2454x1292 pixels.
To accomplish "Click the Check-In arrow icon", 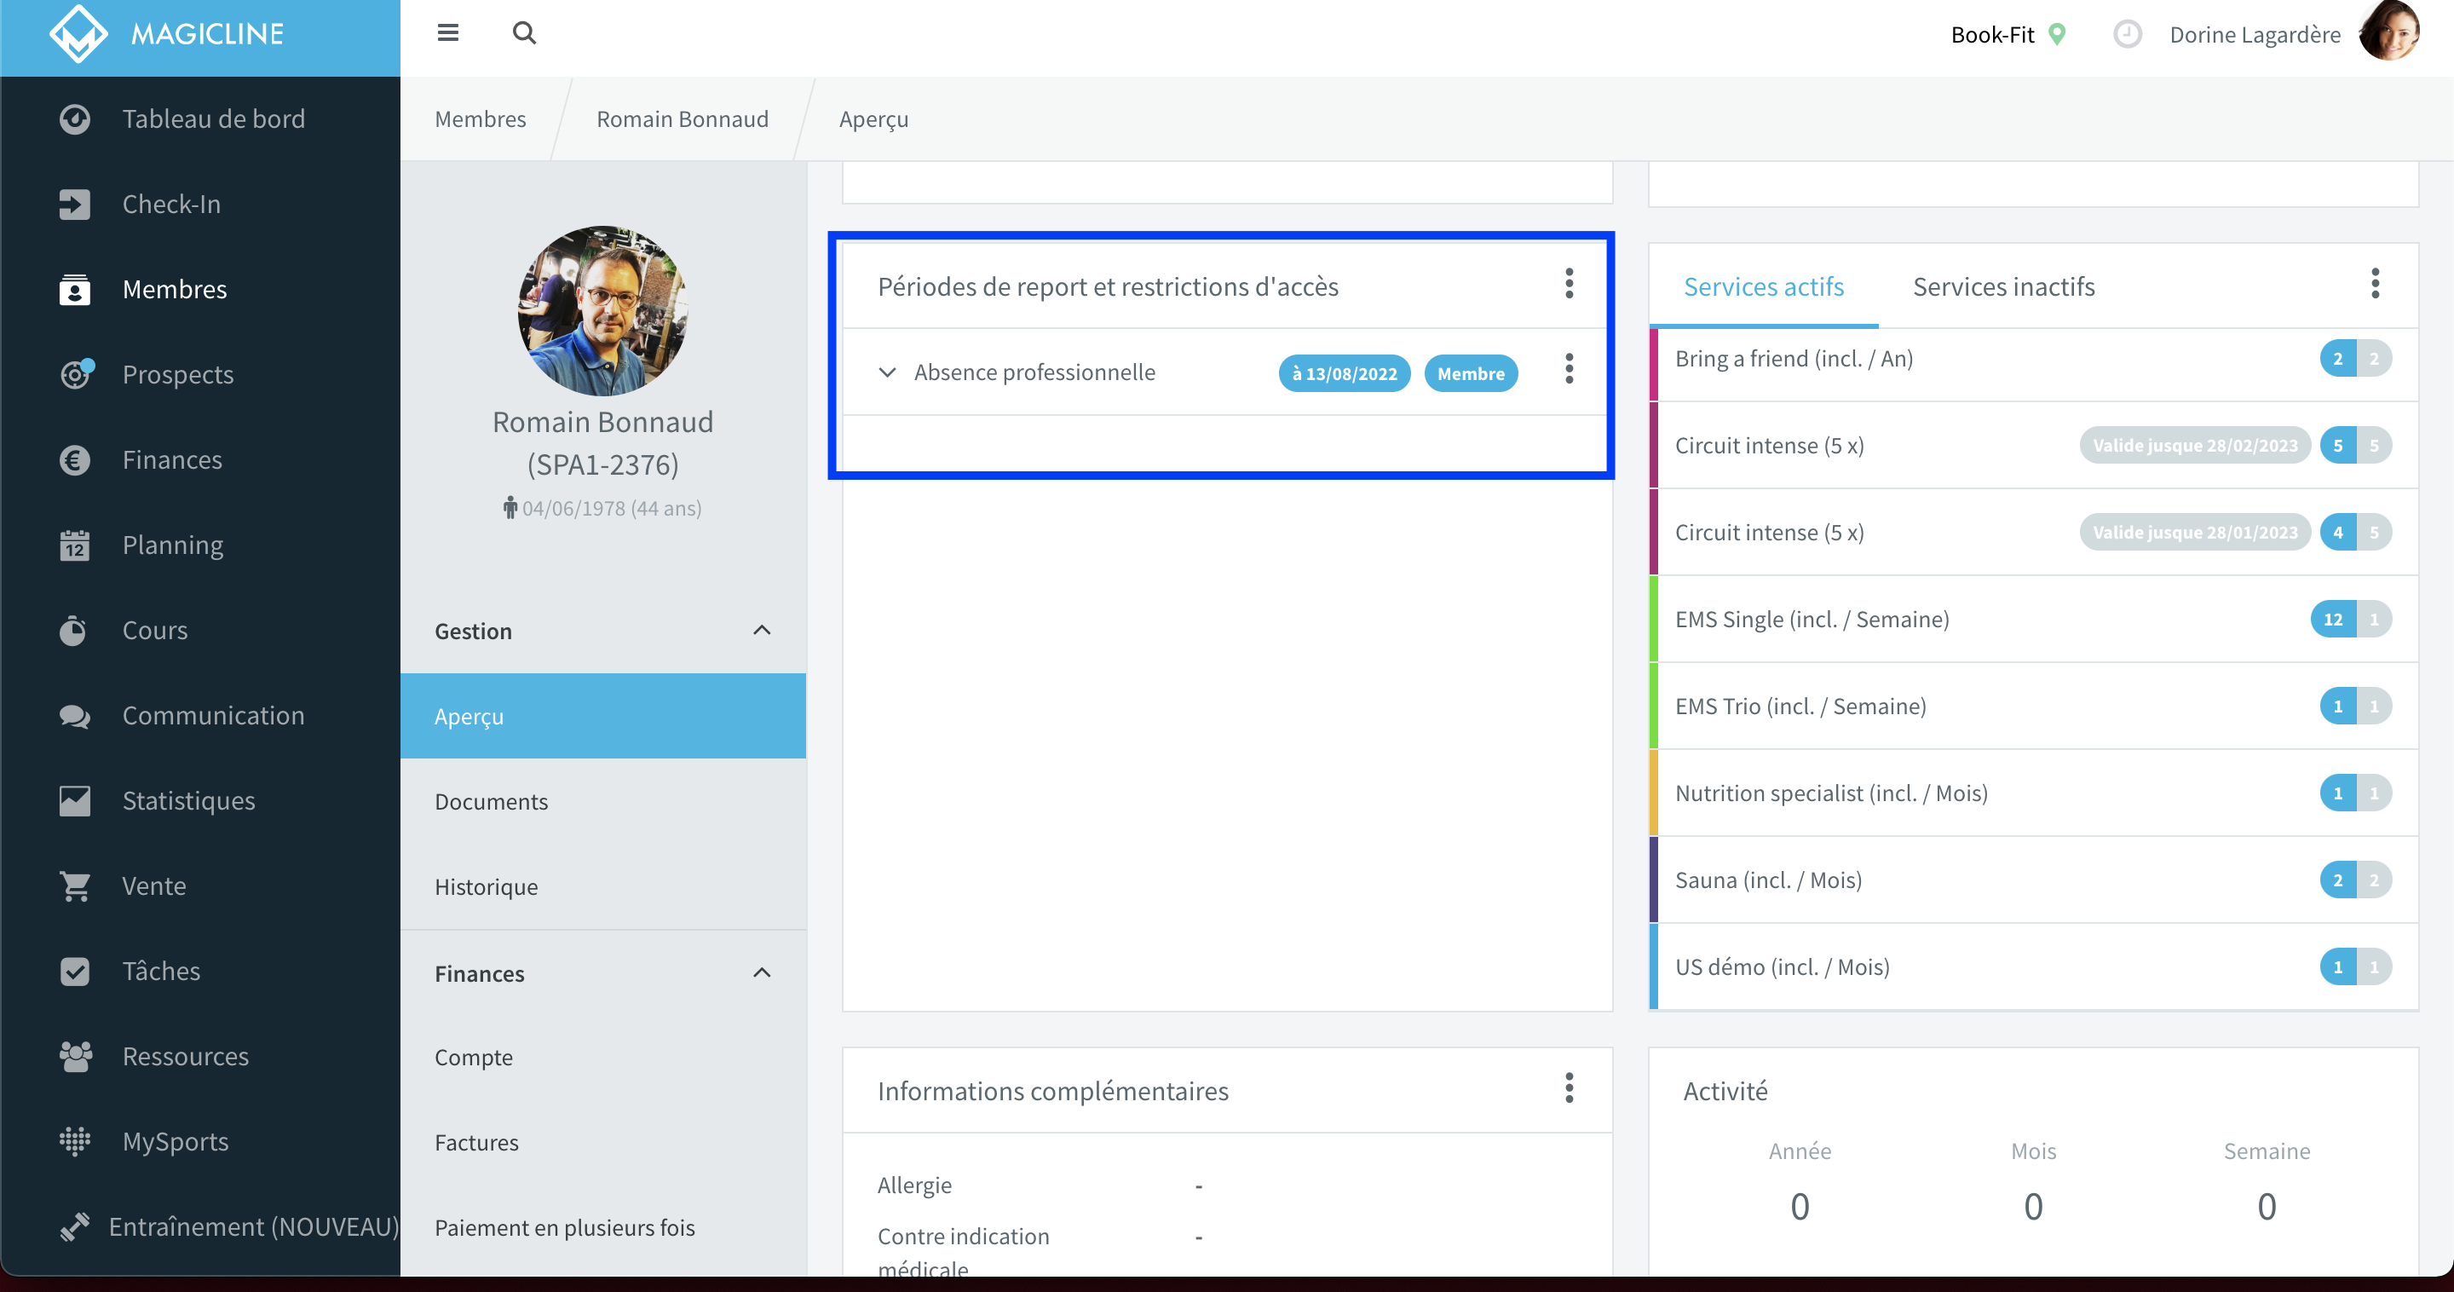I will [74, 204].
